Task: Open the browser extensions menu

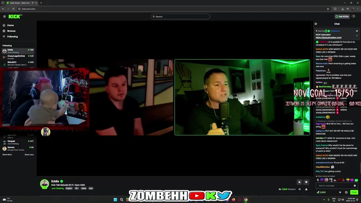Action: click(x=335, y=9)
